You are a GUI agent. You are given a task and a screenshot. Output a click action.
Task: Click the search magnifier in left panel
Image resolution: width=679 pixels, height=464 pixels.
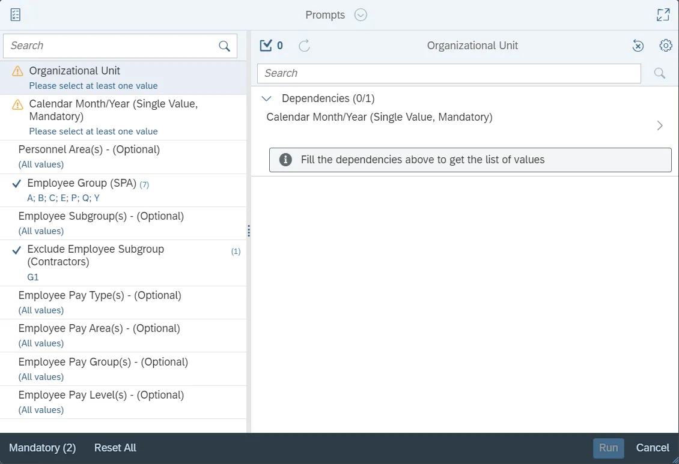pos(224,46)
